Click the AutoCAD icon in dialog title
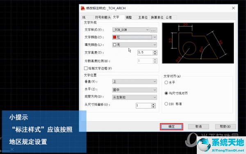The height and width of the screenshot is (154, 246). click(x=83, y=8)
